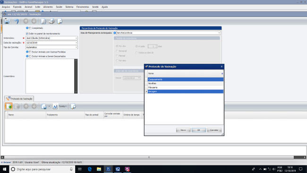
Task: Click the Cancelar button
Action: coord(214,130)
